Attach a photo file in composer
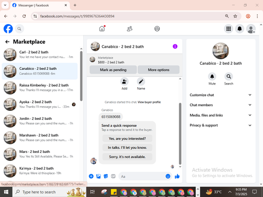This screenshot has height=197, width=263. [98, 176]
